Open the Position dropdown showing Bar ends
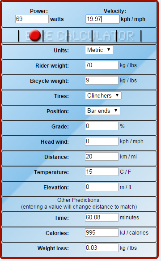 [x=102, y=111]
